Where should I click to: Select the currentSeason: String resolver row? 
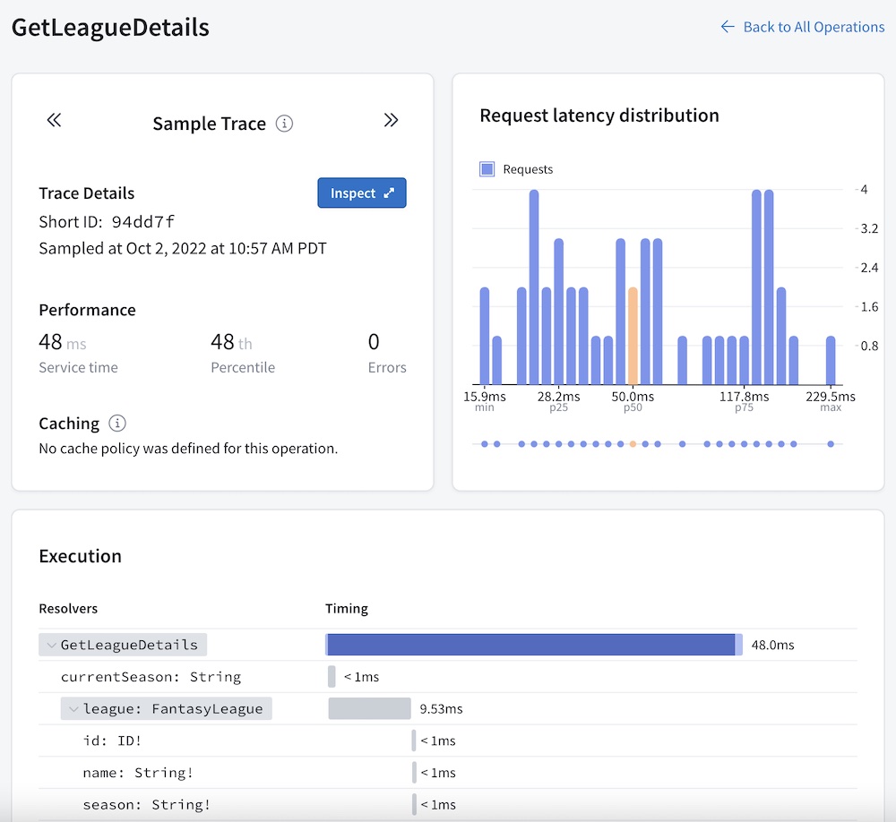[x=151, y=677]
